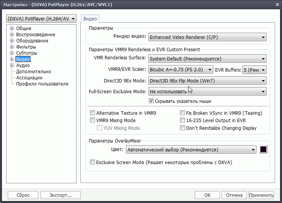This screenshot has height=203, width=282.
Task: Select Аудио in the settings tree
Action: pyautogui.click(x=23, y=65)
